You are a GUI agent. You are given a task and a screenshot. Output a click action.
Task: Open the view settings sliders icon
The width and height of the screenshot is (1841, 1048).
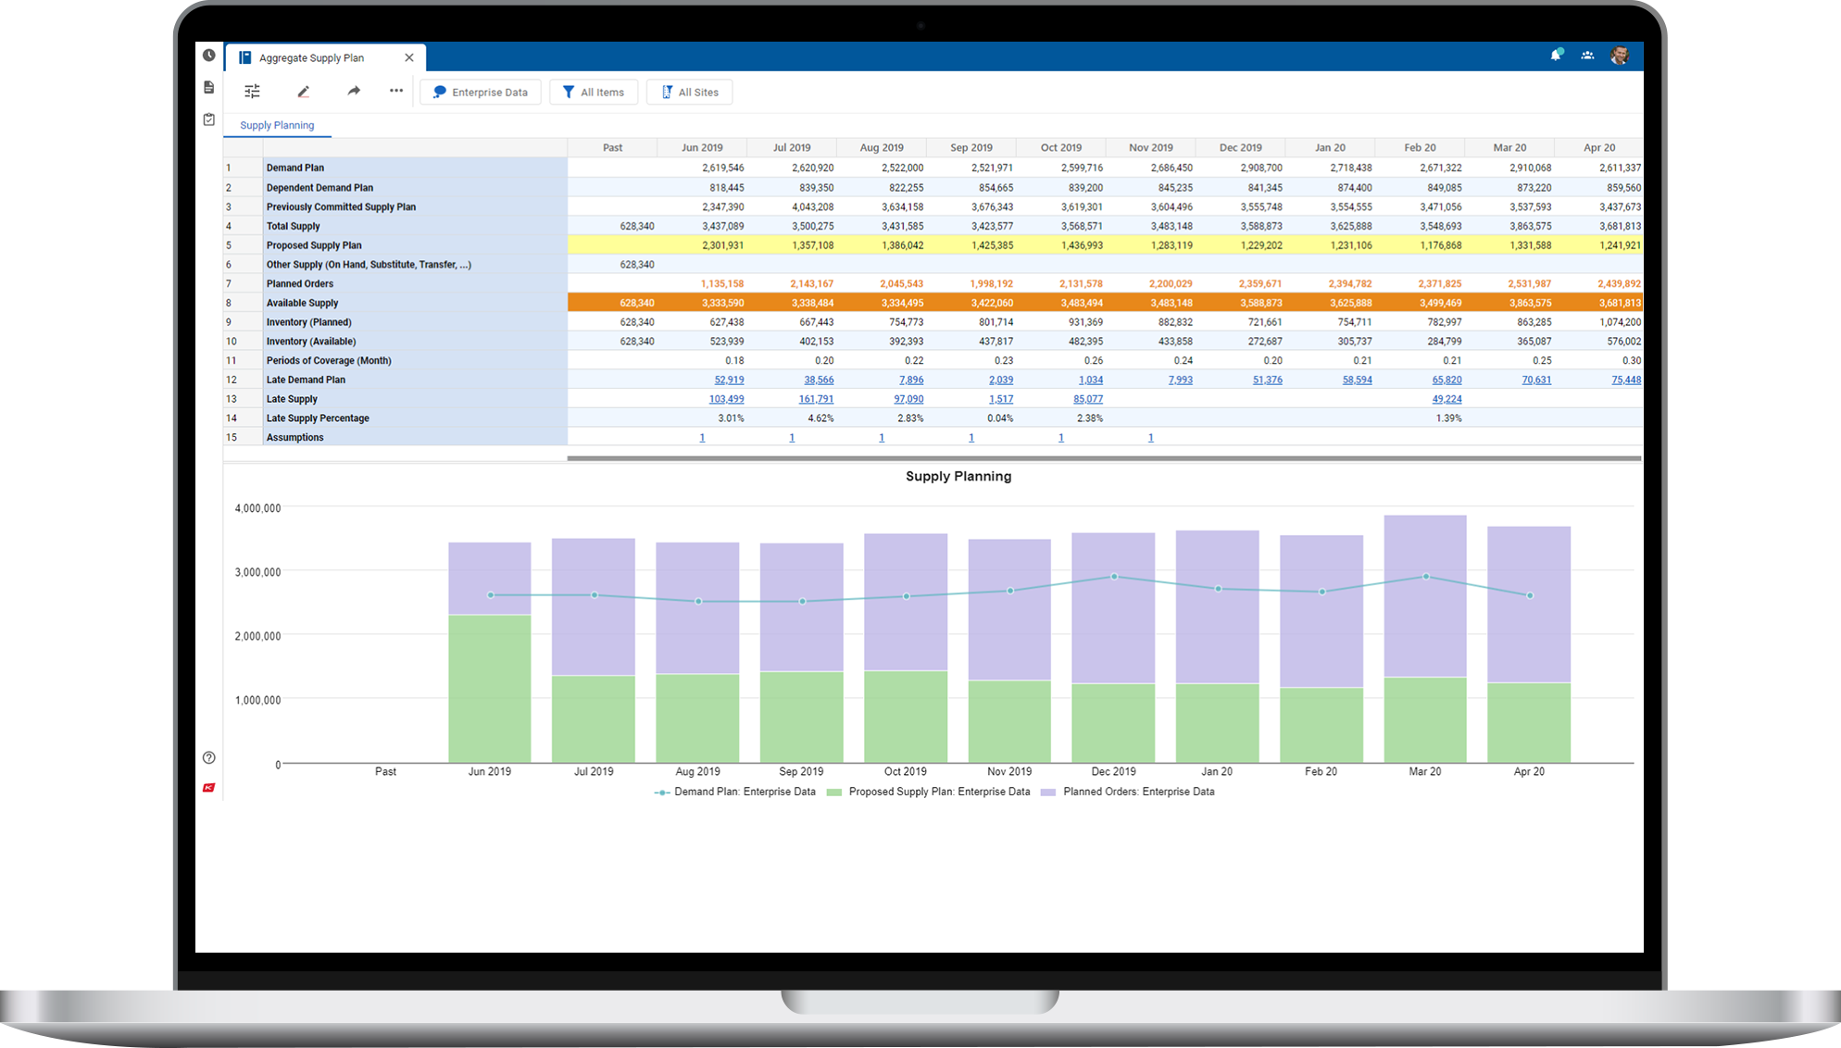(252, 91)
